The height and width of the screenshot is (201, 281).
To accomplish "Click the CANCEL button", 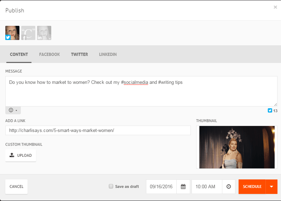I will 17,186.
